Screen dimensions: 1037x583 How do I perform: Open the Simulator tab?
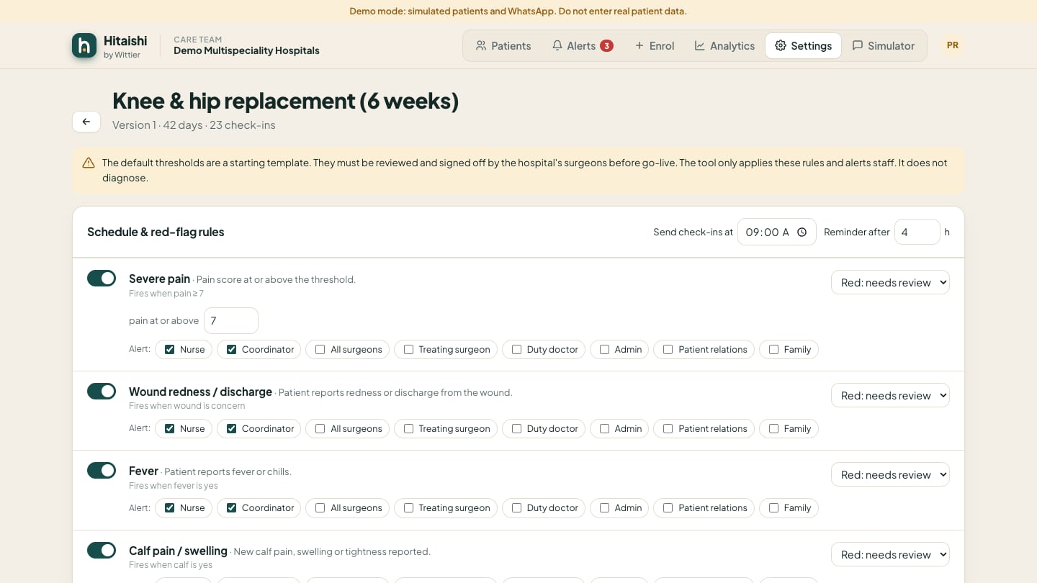tap(883, 46)
